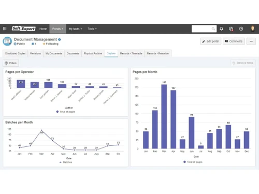The height and width of the screenshot is (194, 259).
Task: Click the SoftExpert logo
Action: 23,28
